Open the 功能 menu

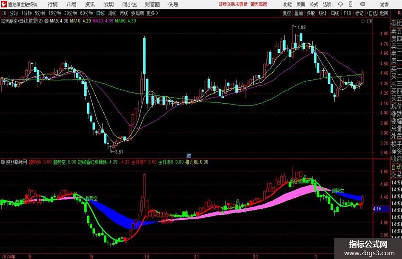click(x=288, y=4)
